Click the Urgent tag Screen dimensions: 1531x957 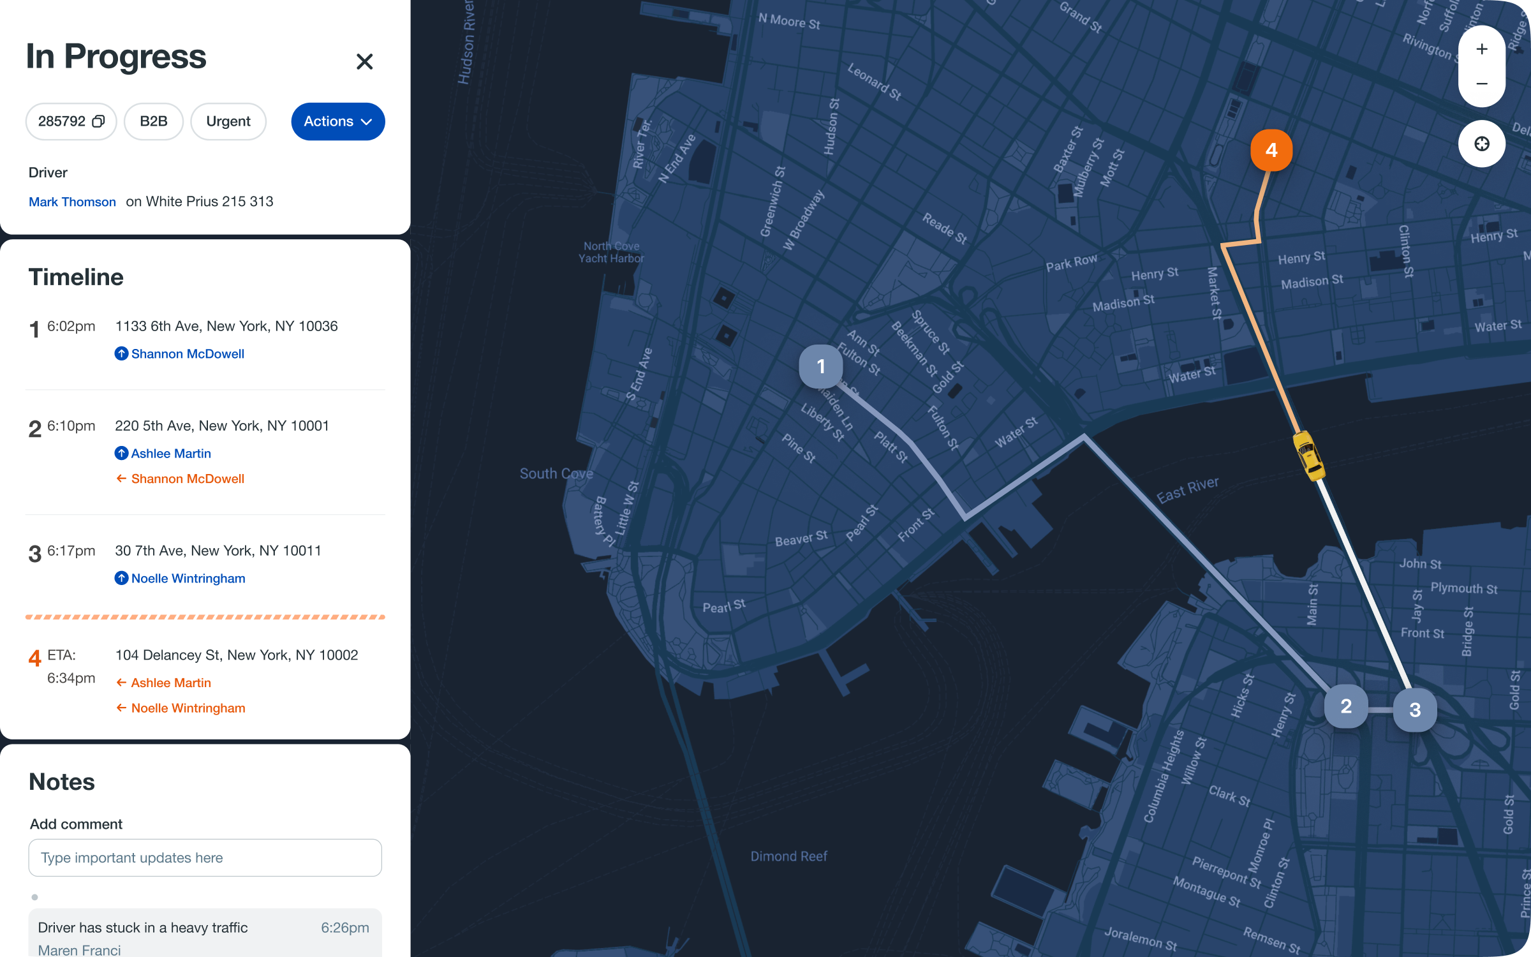228,121
